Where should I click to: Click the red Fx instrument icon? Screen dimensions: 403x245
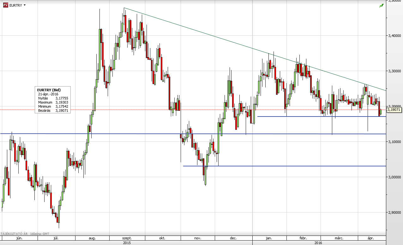pyautogui.click(x=5, y=5)
